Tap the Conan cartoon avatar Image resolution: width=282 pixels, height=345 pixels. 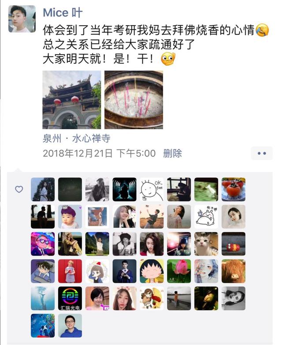pos(43,271)
